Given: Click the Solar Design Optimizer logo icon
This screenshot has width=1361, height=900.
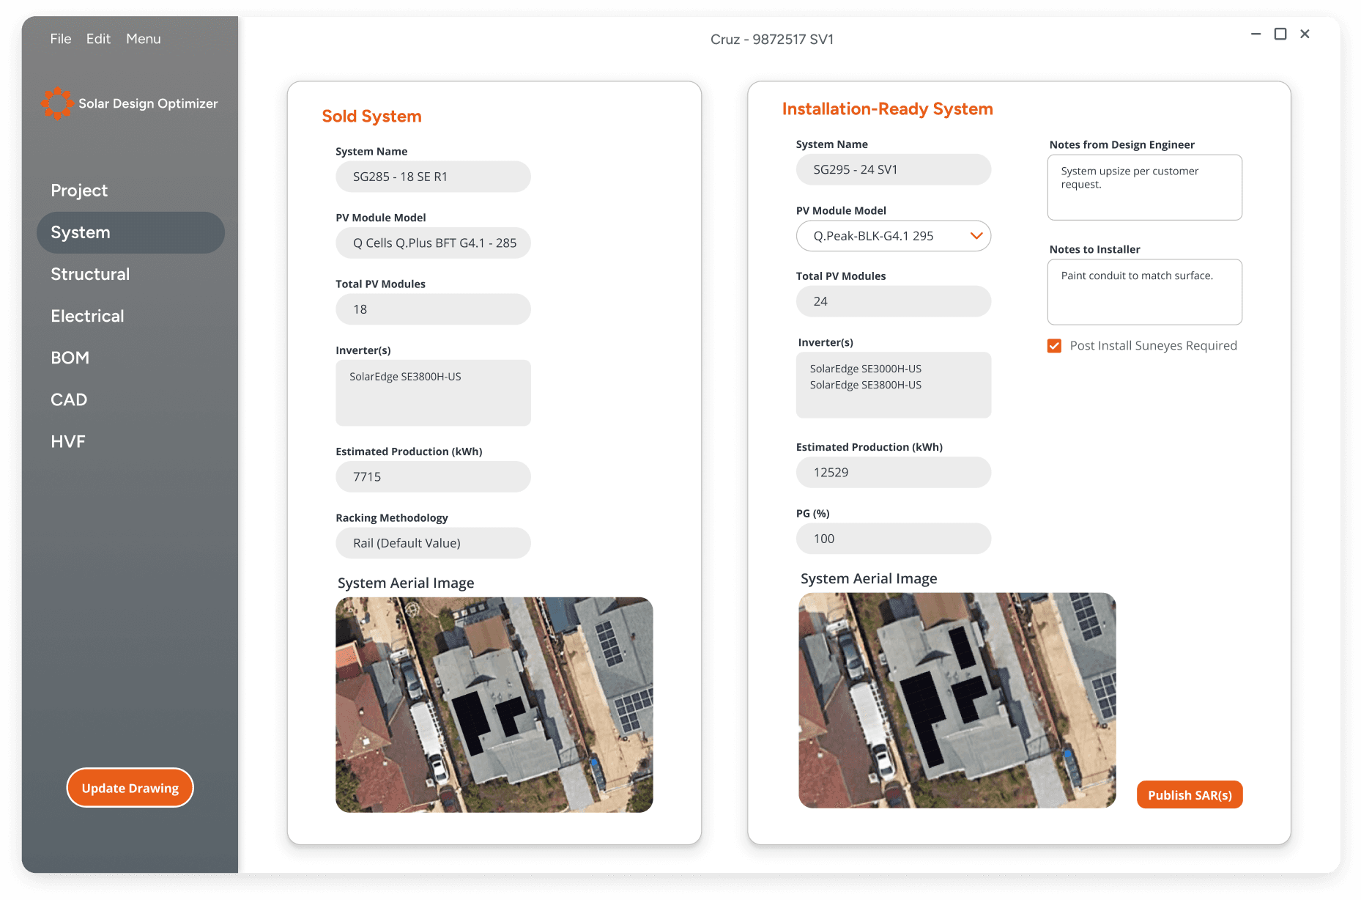Looking at the screenshot, I should point(57,103).
